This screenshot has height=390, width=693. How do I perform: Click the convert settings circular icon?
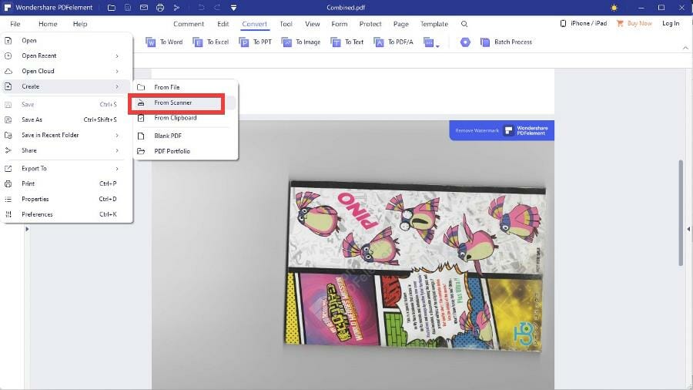pos(465,42)
